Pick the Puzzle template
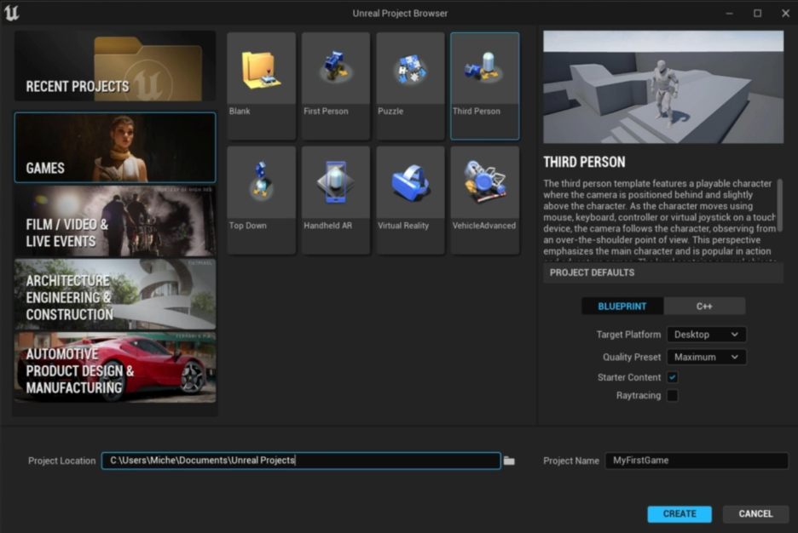Viewport: 798px width, 533px height. click(x=410, y=86)
